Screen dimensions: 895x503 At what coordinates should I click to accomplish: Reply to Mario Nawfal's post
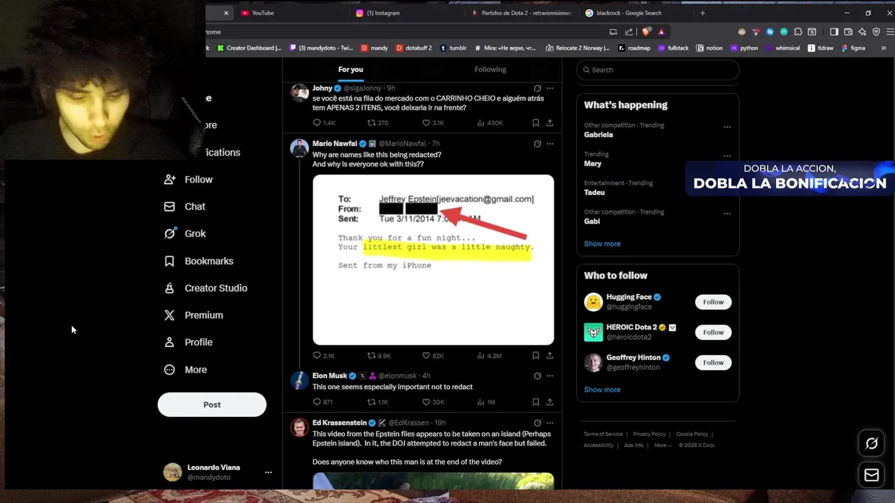[324, 356]
